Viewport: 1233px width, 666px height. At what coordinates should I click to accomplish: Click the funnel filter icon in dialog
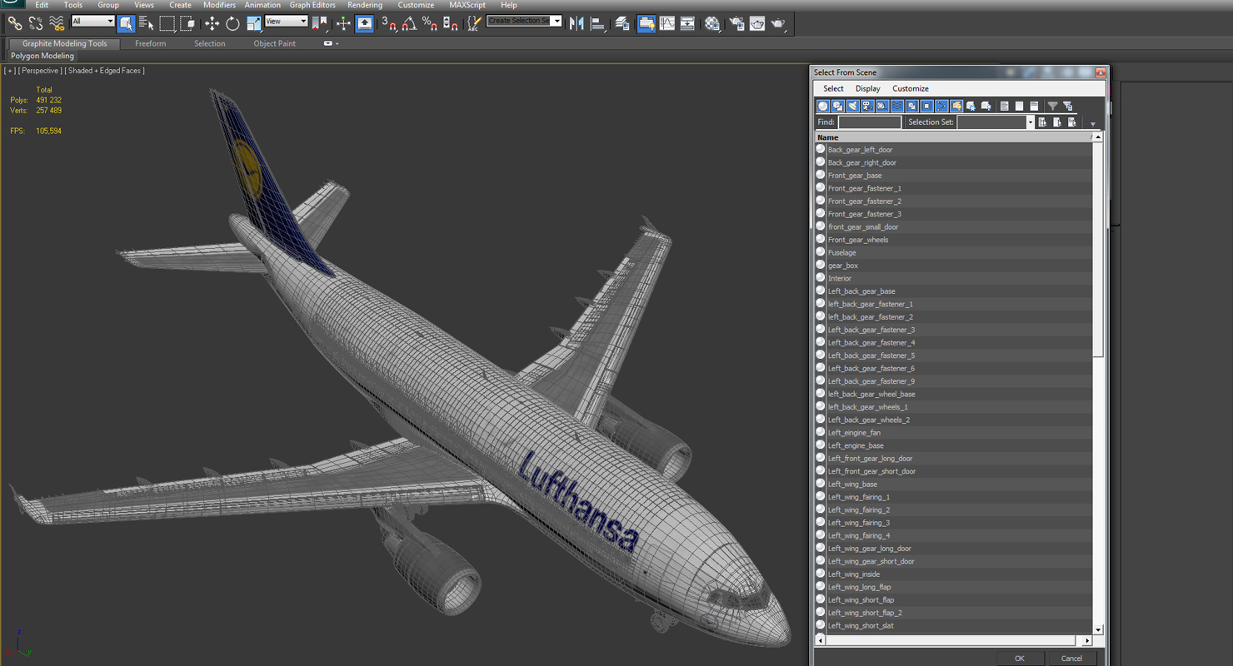coord(1053,106)
